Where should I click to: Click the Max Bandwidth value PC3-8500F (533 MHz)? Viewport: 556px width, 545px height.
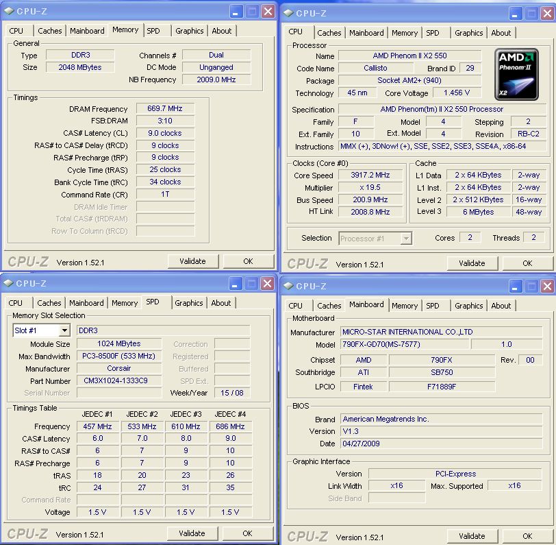pyautogui.click(x=118, y=356)
